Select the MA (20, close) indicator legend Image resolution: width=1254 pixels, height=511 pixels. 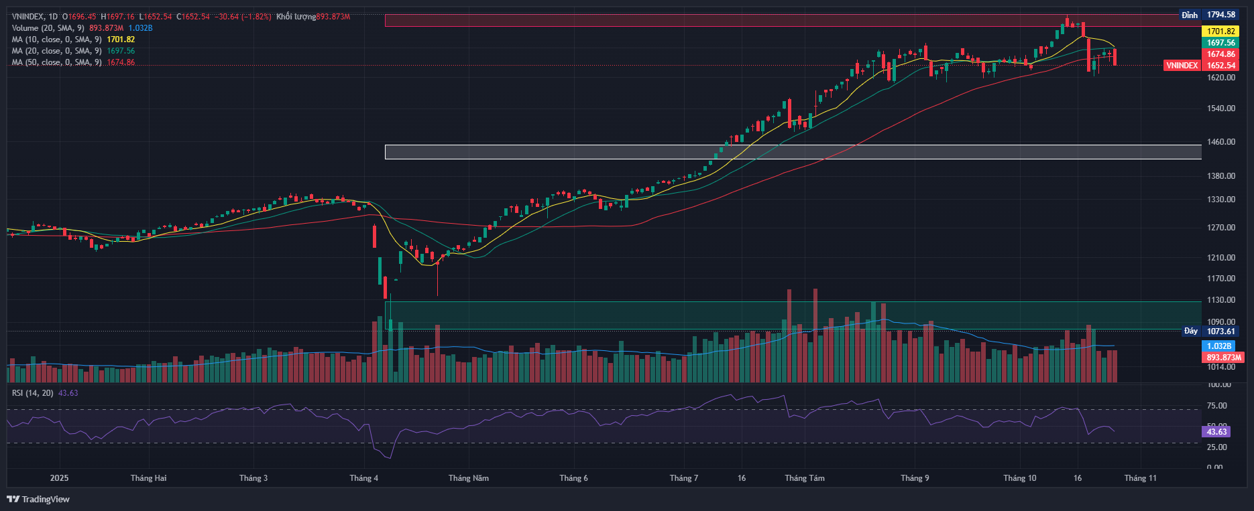56,51
